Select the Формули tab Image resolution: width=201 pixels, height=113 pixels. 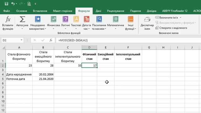(84, 11)
